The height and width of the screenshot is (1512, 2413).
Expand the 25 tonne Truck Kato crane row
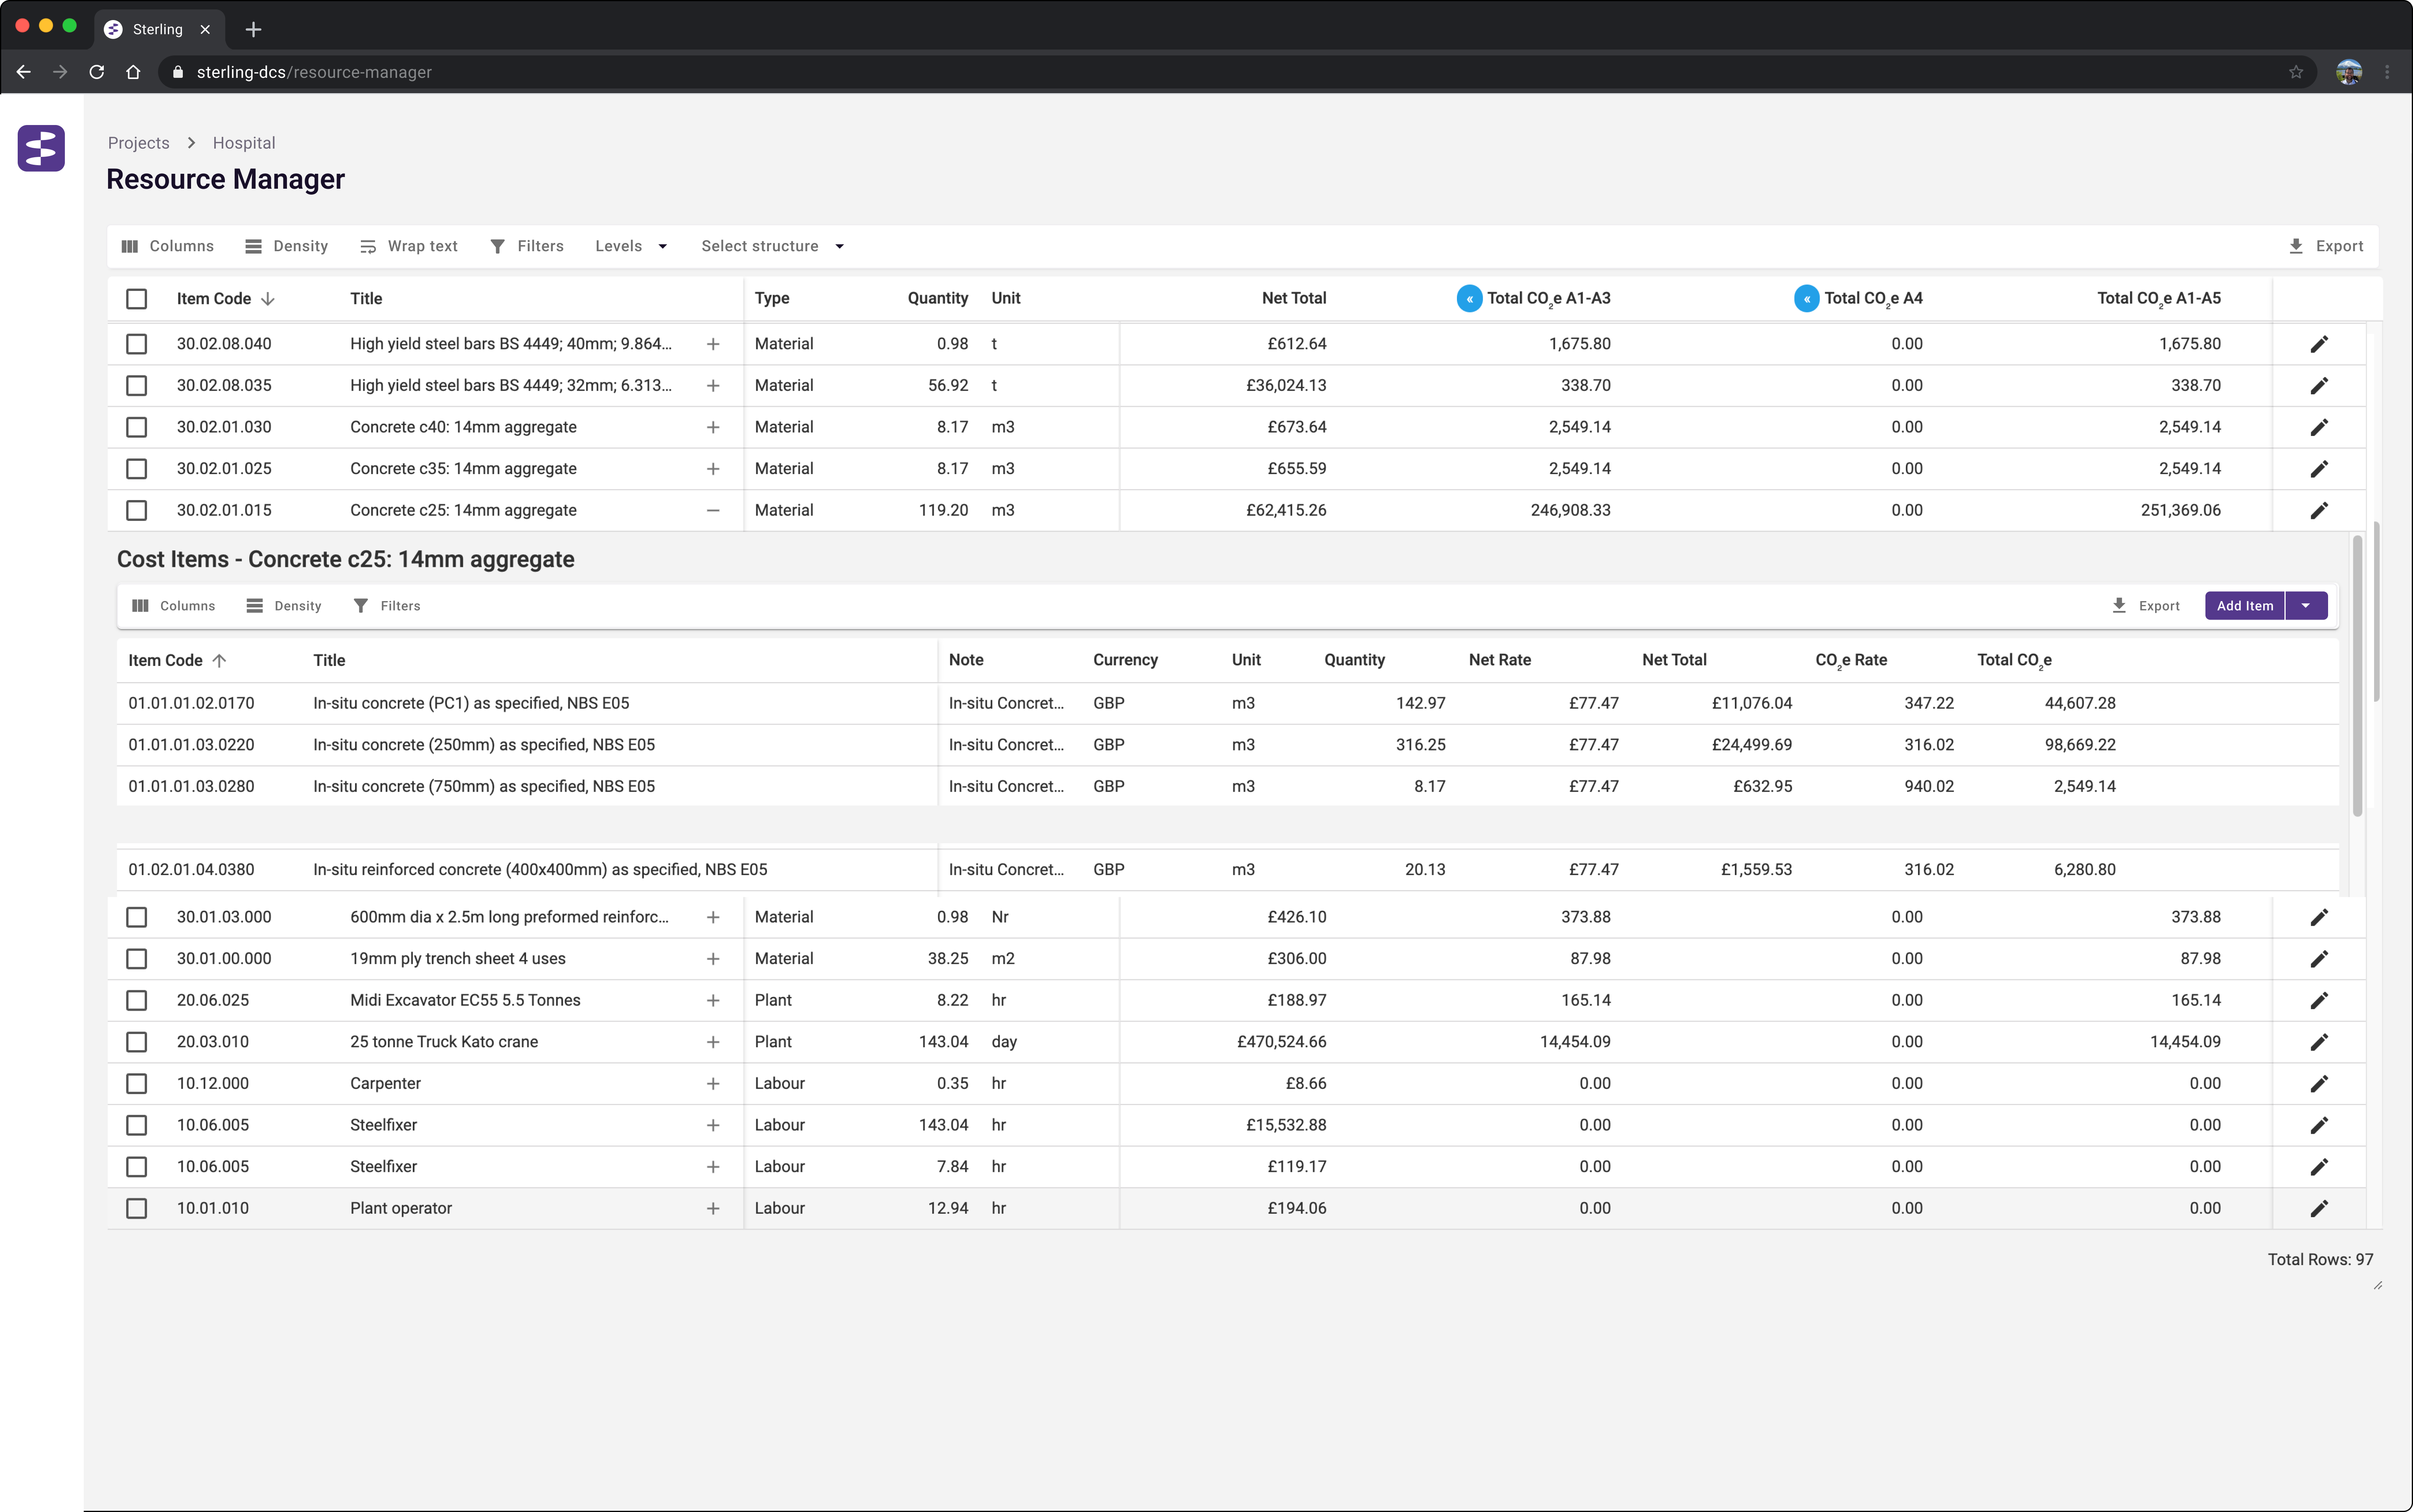click(713, 1042)
